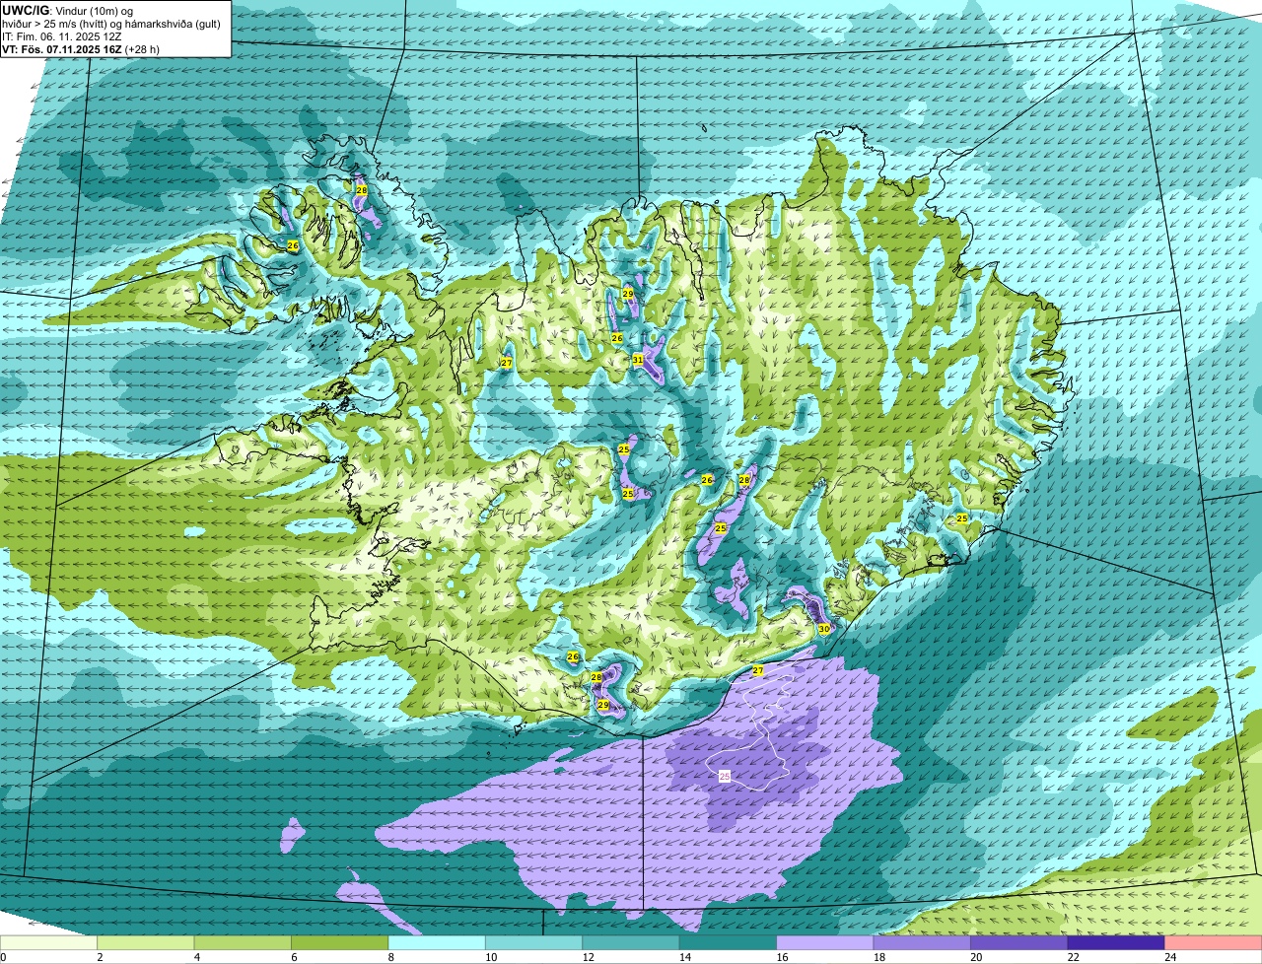Select the pink above-24 m/s legend swatch
The height and width of the screenshot is (964, 1262).
tap(1214, 942)
